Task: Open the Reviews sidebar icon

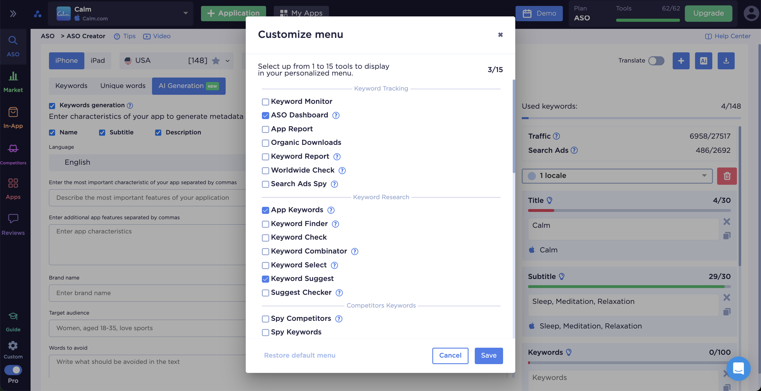Action: pos(13,224)
